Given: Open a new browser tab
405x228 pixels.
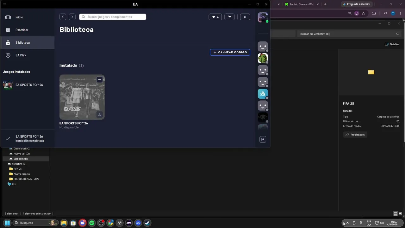Looking at the screenshot, I should tap(325, 4).
